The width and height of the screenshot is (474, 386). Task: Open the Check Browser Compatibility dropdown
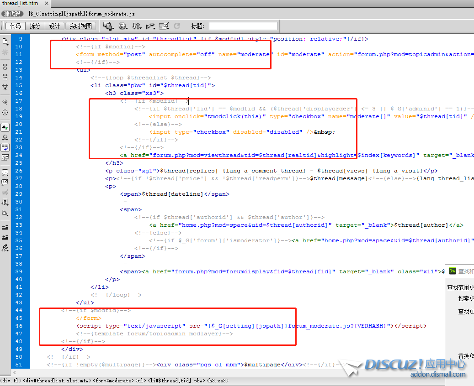(x=164, y=26)
